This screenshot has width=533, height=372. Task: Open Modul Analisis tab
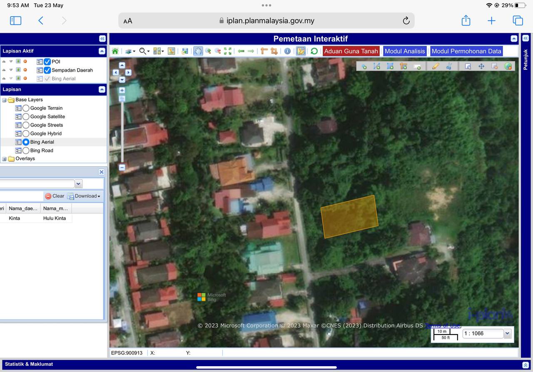point(404,51)
